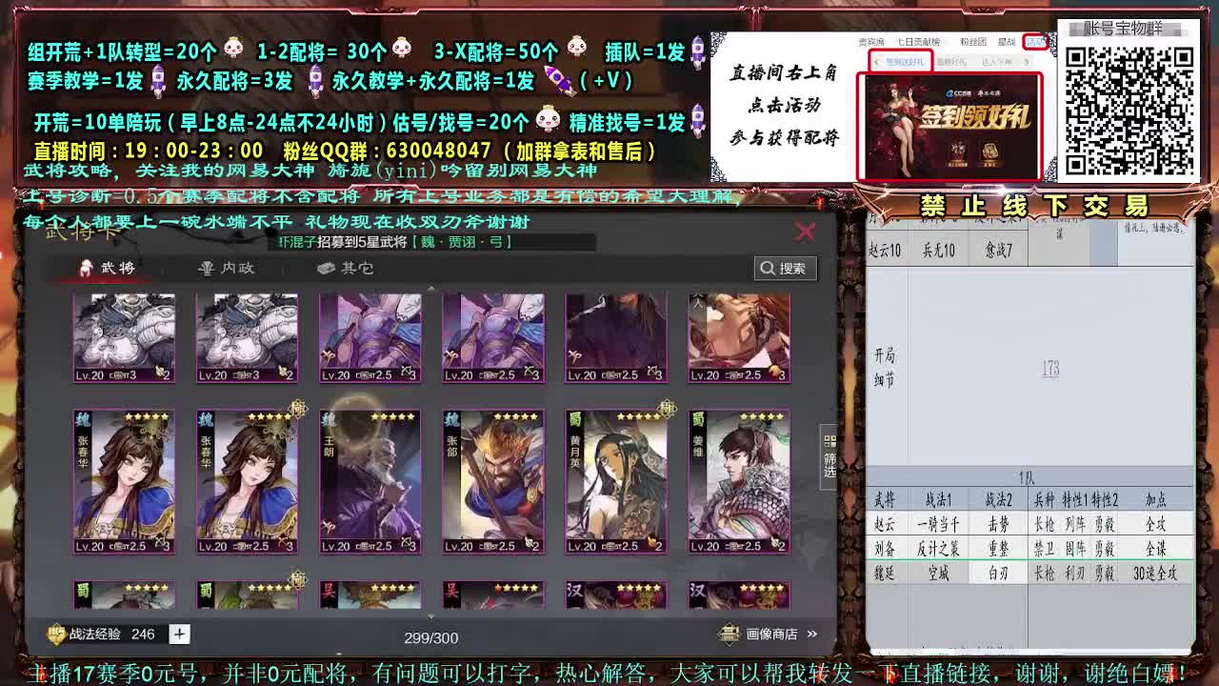The height and width of the screenshot is (686, 1219).
Task: Open the 星级 tab
Action: click(1007, 42)
